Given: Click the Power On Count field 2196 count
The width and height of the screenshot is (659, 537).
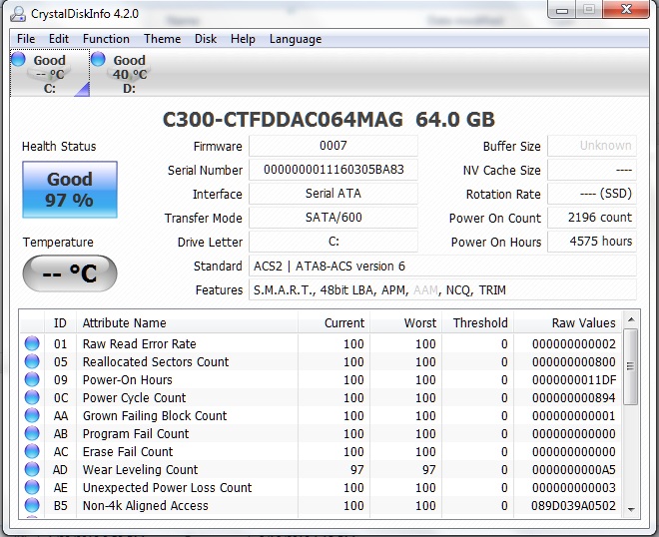Looking at the screenshot, I should point(592,218).
